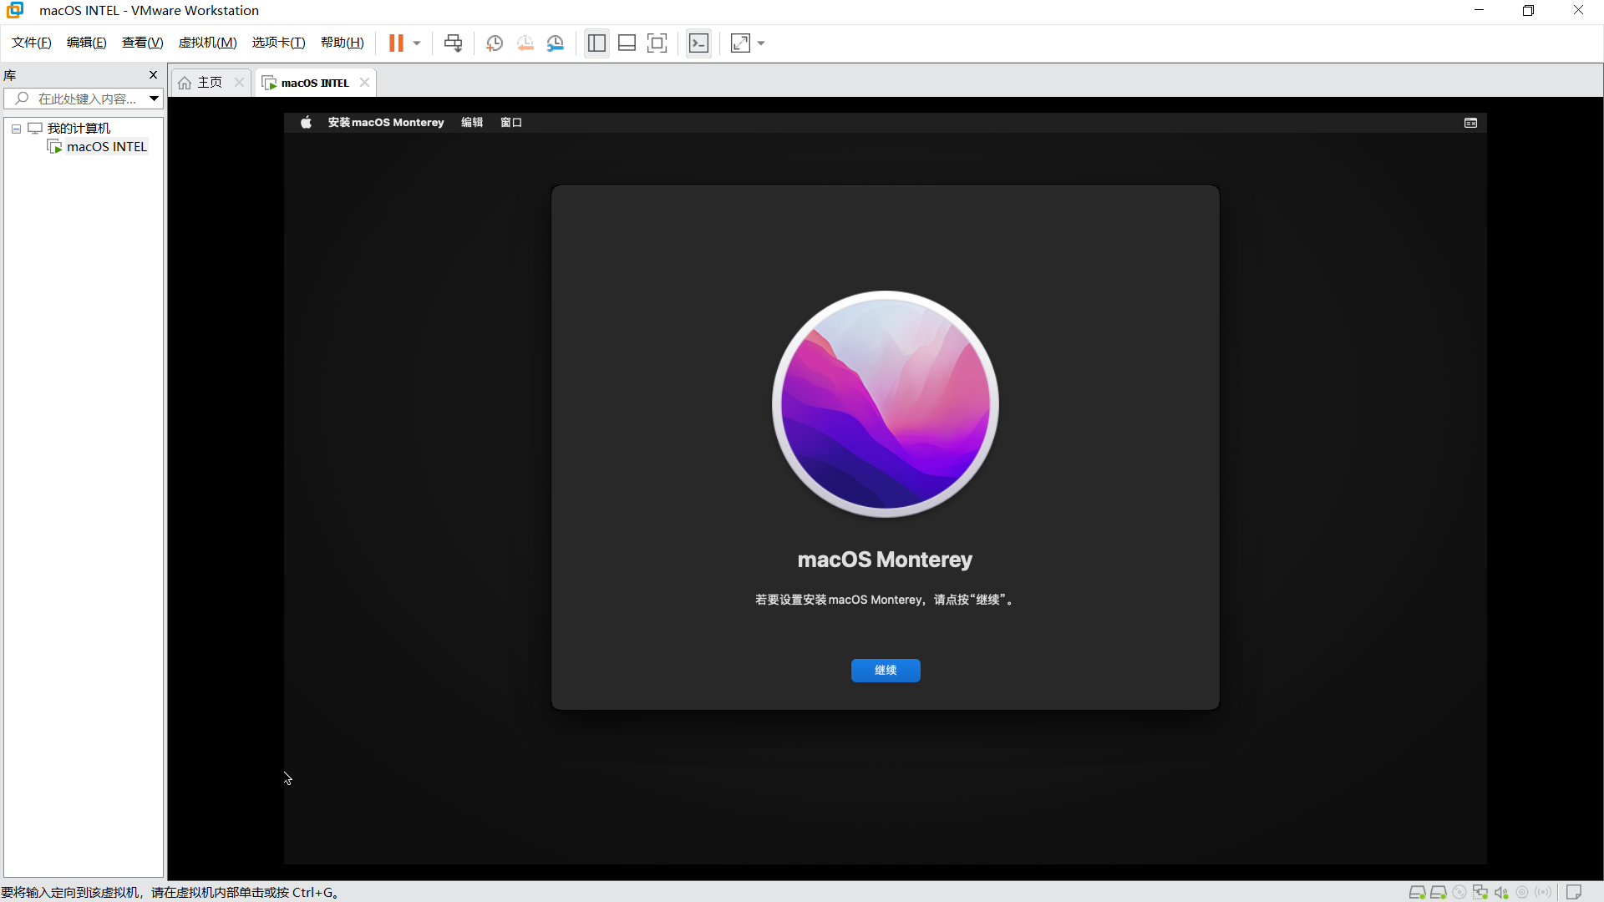
Task: Toggle the thumbnail bar view button
Action: [x=627, y=43]
